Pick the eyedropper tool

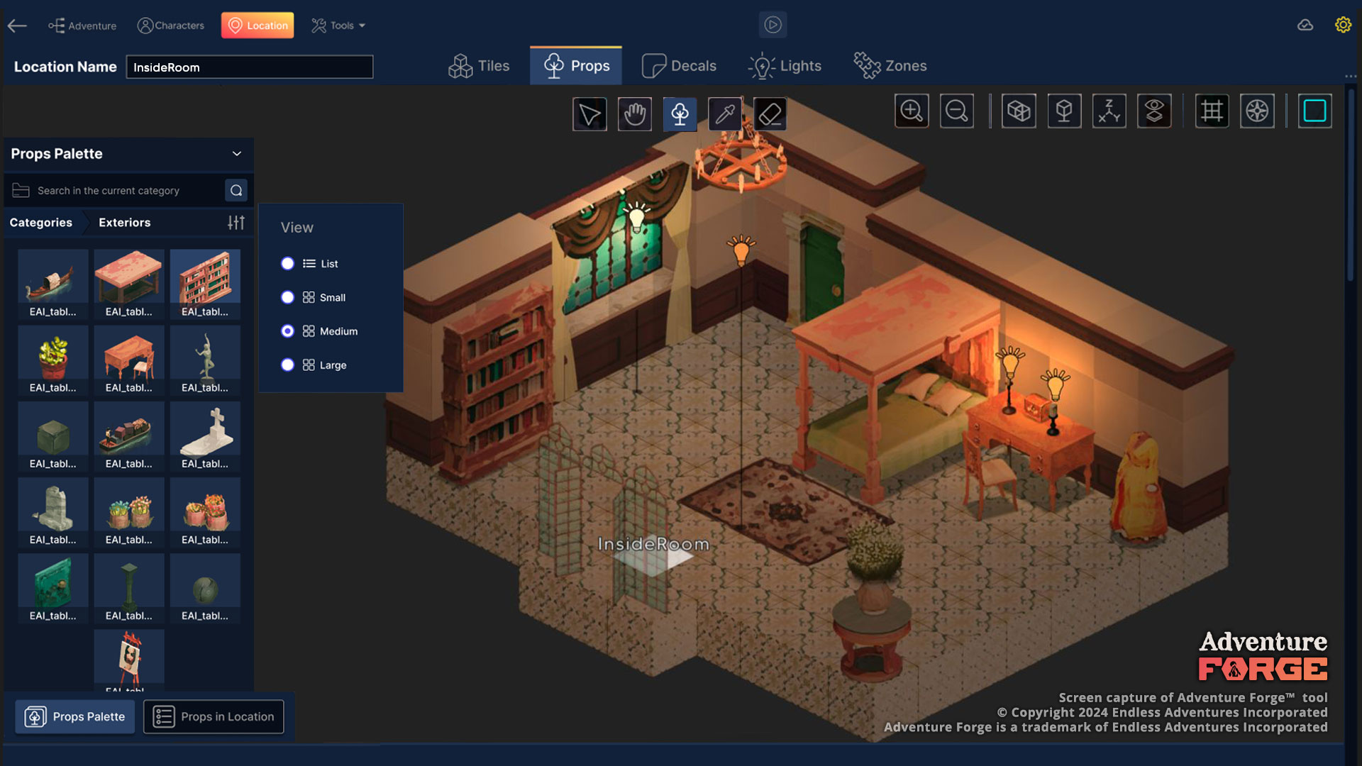(725, 113)
